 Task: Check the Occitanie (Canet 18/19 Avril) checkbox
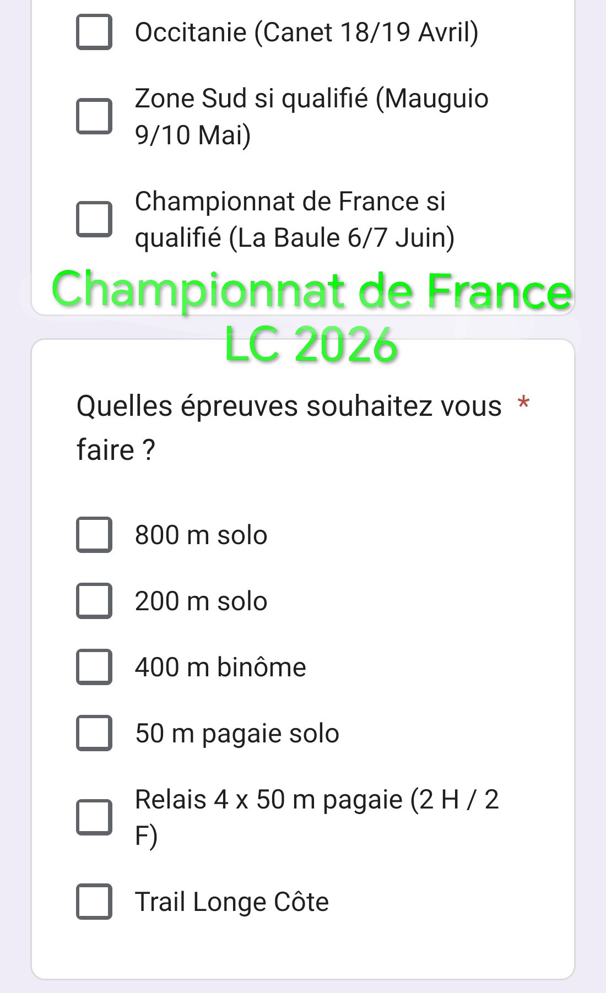click(94, 32)
